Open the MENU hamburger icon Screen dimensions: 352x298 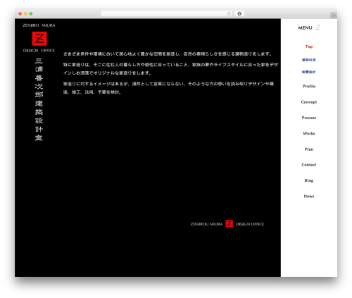pyautogui.click(x=318, y=27)
